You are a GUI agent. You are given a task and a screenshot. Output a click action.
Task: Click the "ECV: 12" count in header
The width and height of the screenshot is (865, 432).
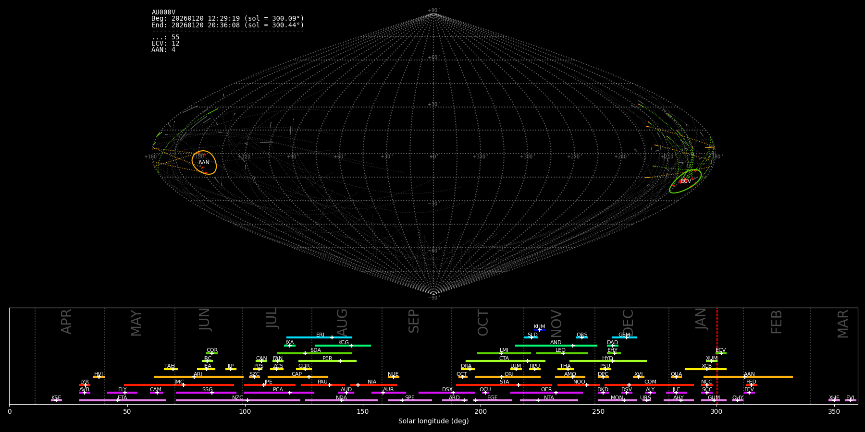165,44
